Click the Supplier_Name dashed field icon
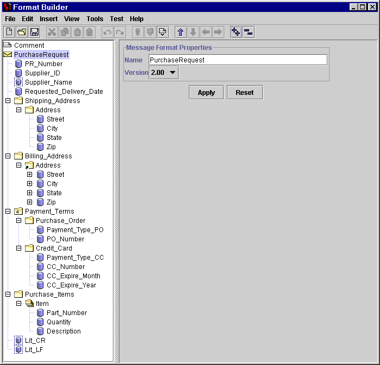This screenshot has height=365, width=380. 18,82
